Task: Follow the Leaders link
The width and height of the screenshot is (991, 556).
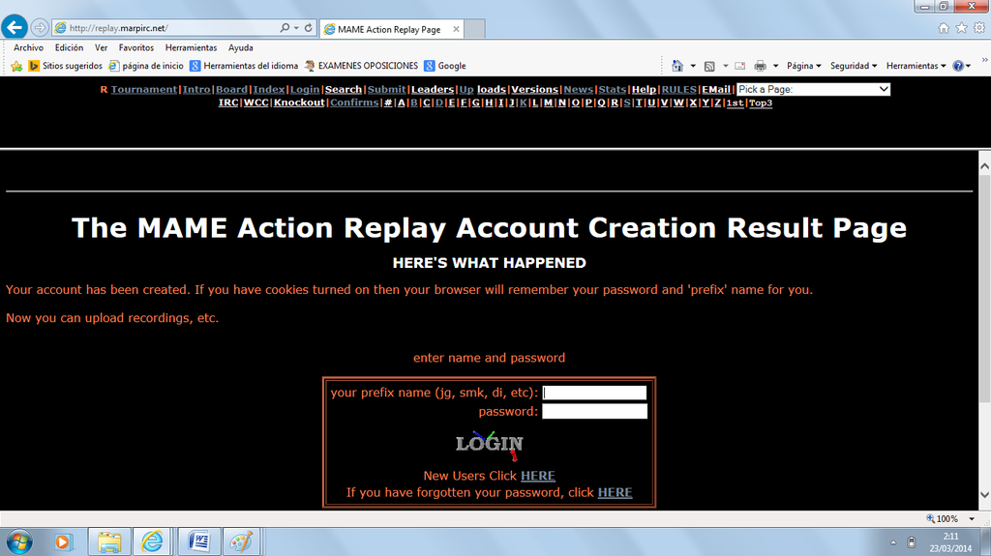Action: coord(433,89)
